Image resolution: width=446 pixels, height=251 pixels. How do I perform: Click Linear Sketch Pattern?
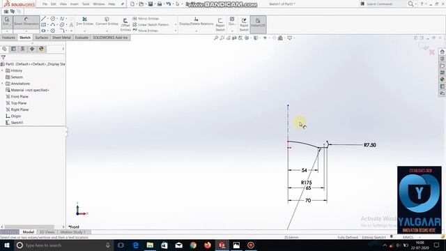[x=151, y=24]
